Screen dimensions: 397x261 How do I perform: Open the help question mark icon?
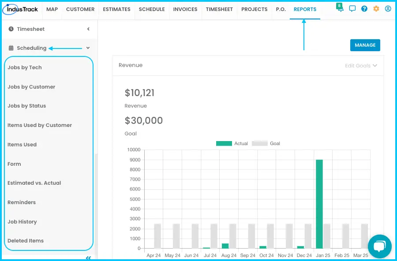coord(364,9)
